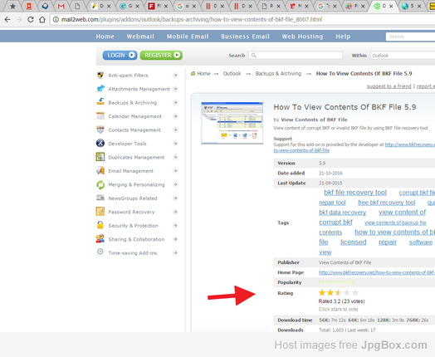Image resolution: width=435 pixels, height=357 pixels.
Task: Click the REGISTER button
Action: [161, 55]
